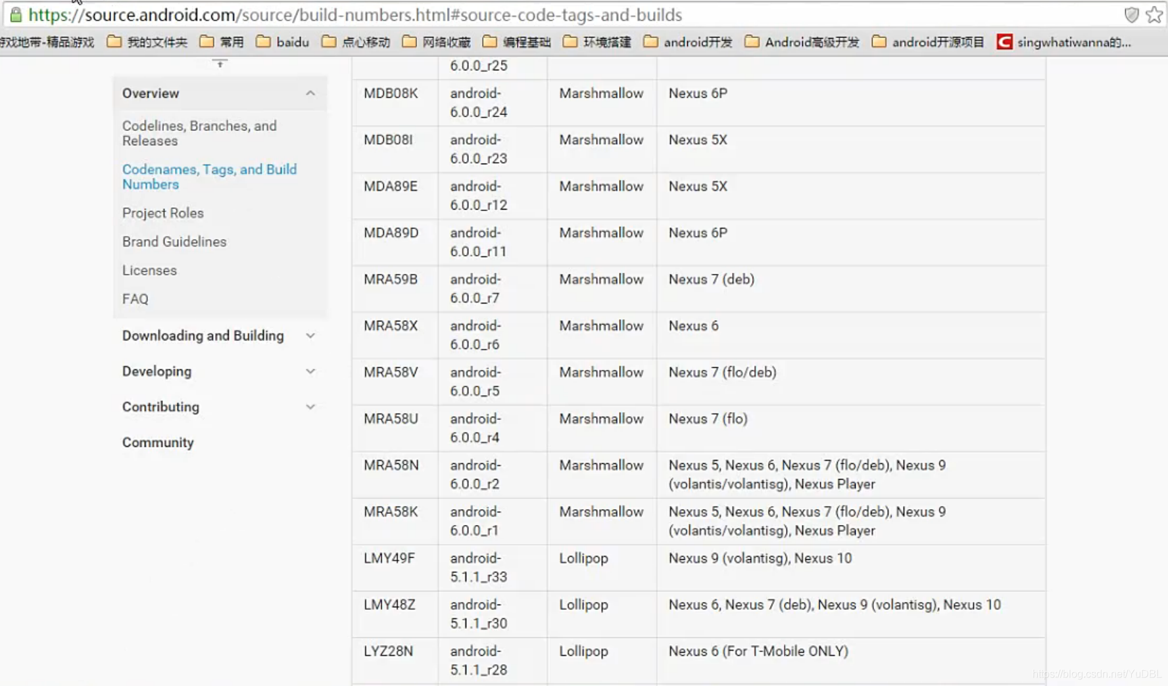The height and width of the screenshot is (686, 1168).
Task: Click tag android-6.0.0_r23
Action: [x=479, y=149]
